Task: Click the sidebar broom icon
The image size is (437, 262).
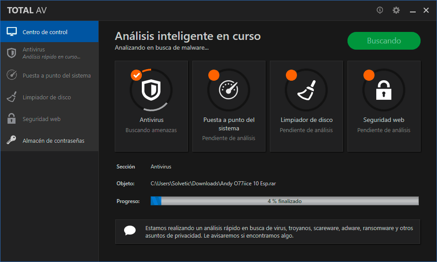Action: [12, 97]
